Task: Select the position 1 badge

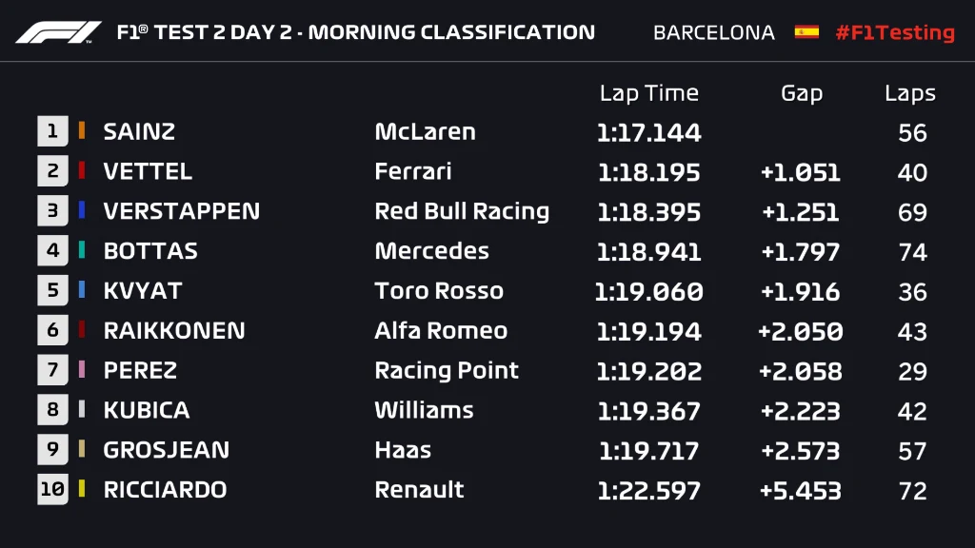Action: coord(52,131)
